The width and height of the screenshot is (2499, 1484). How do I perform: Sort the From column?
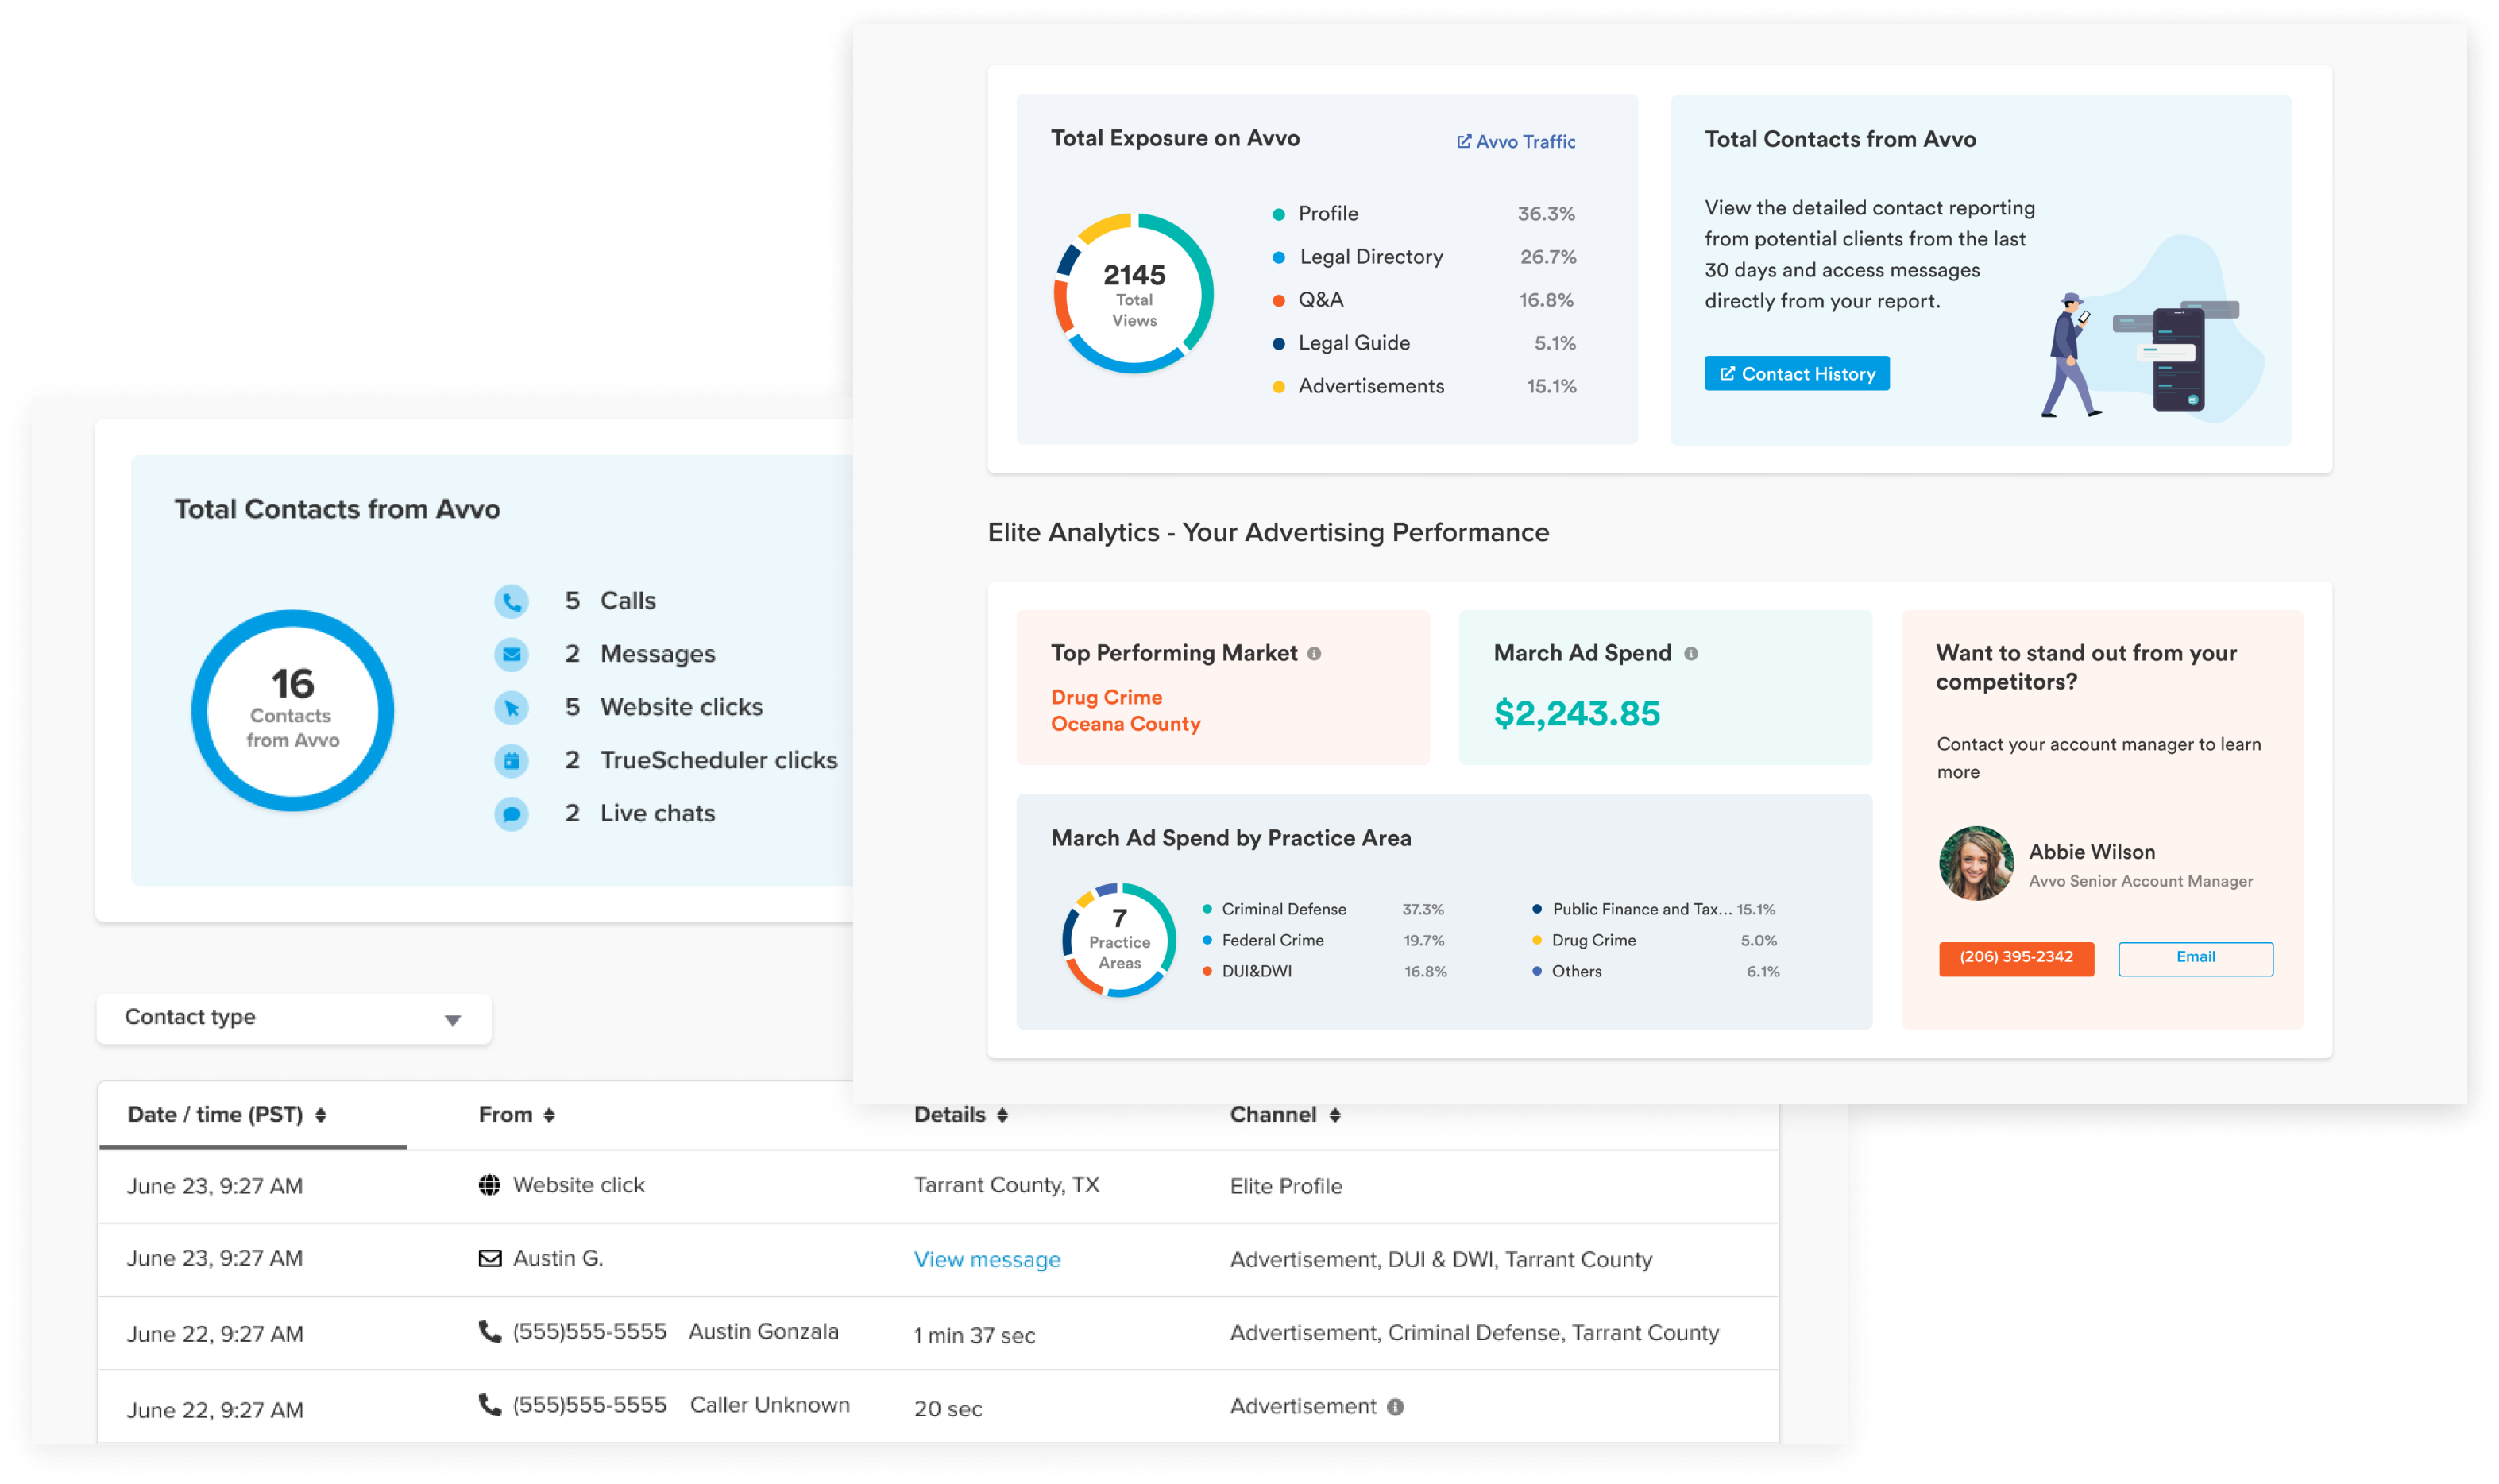(x=516, y=1114)
